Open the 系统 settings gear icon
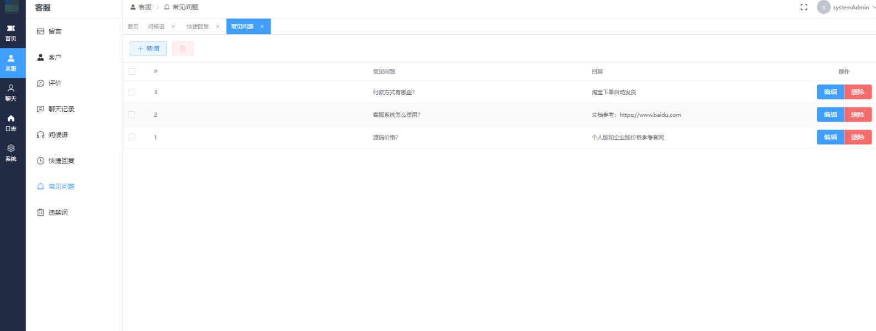 [10, 148]
